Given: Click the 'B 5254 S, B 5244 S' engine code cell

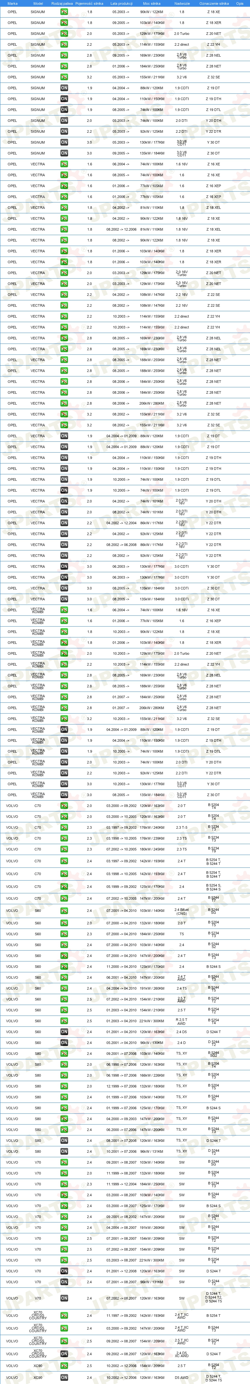Looking at the screenshot, I should [x=214, y=887].
